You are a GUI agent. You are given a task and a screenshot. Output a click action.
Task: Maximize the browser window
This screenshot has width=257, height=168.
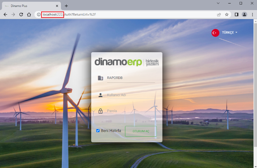[x=241, y=3]
